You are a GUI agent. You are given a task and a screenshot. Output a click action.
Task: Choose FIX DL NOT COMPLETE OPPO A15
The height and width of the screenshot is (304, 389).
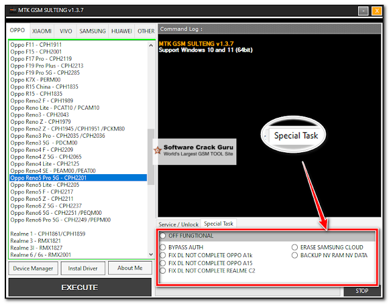(x=163, y=263)
